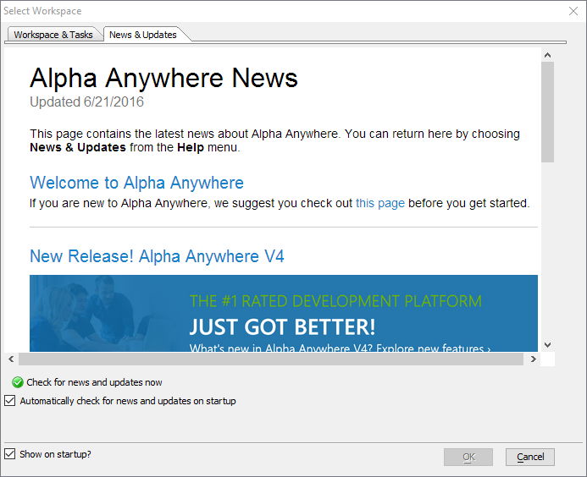Click the OK button
The height and width of the screenshot is (477, 587).
(x=468, y=457)
